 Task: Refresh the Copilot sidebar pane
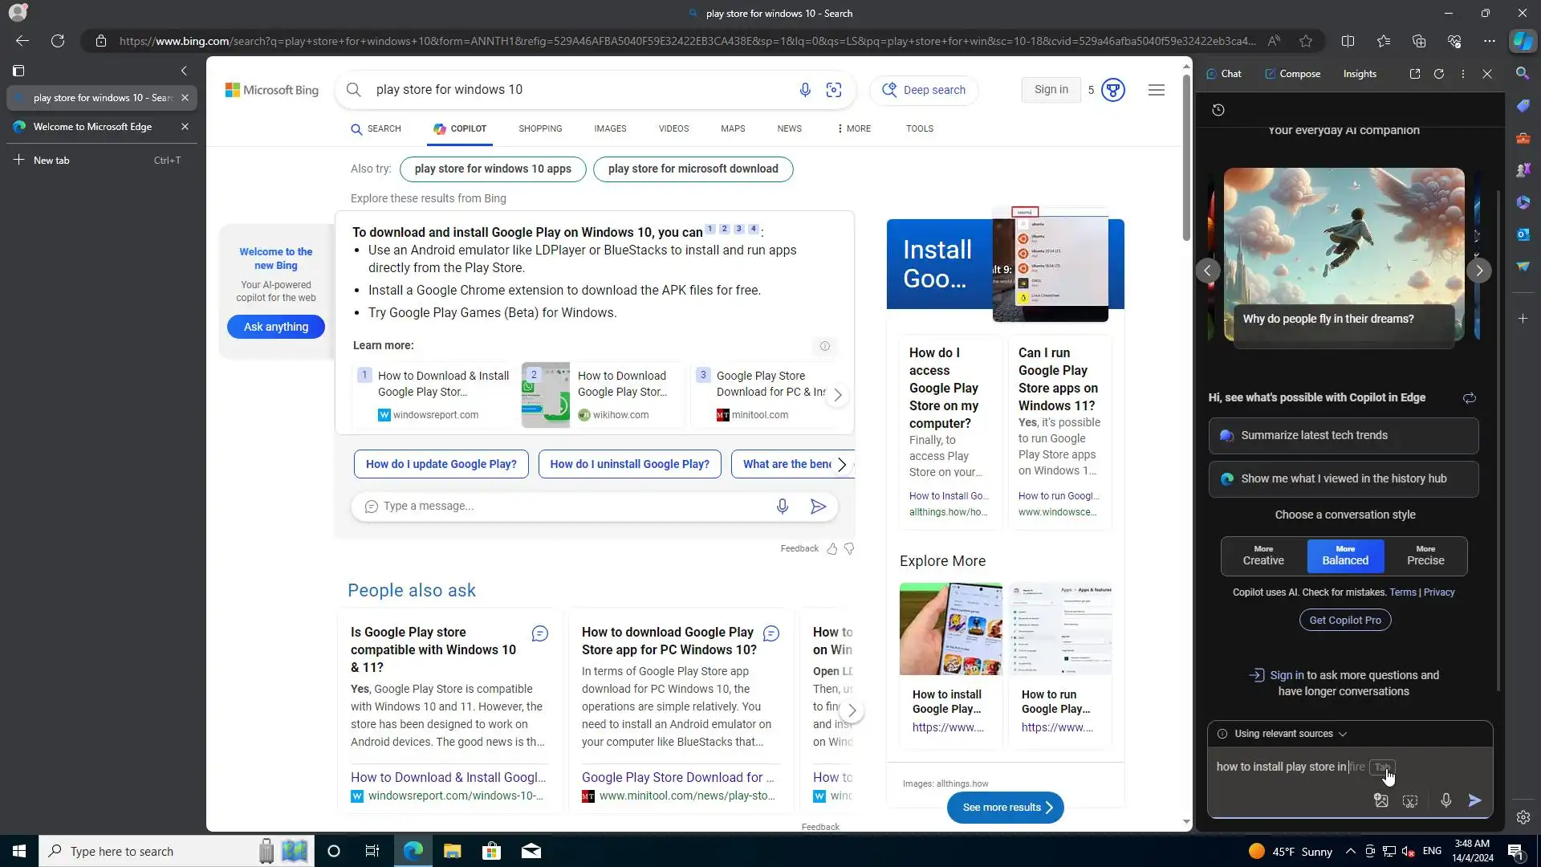1439,74
